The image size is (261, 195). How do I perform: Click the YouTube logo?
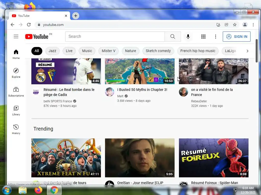(37, 37)
